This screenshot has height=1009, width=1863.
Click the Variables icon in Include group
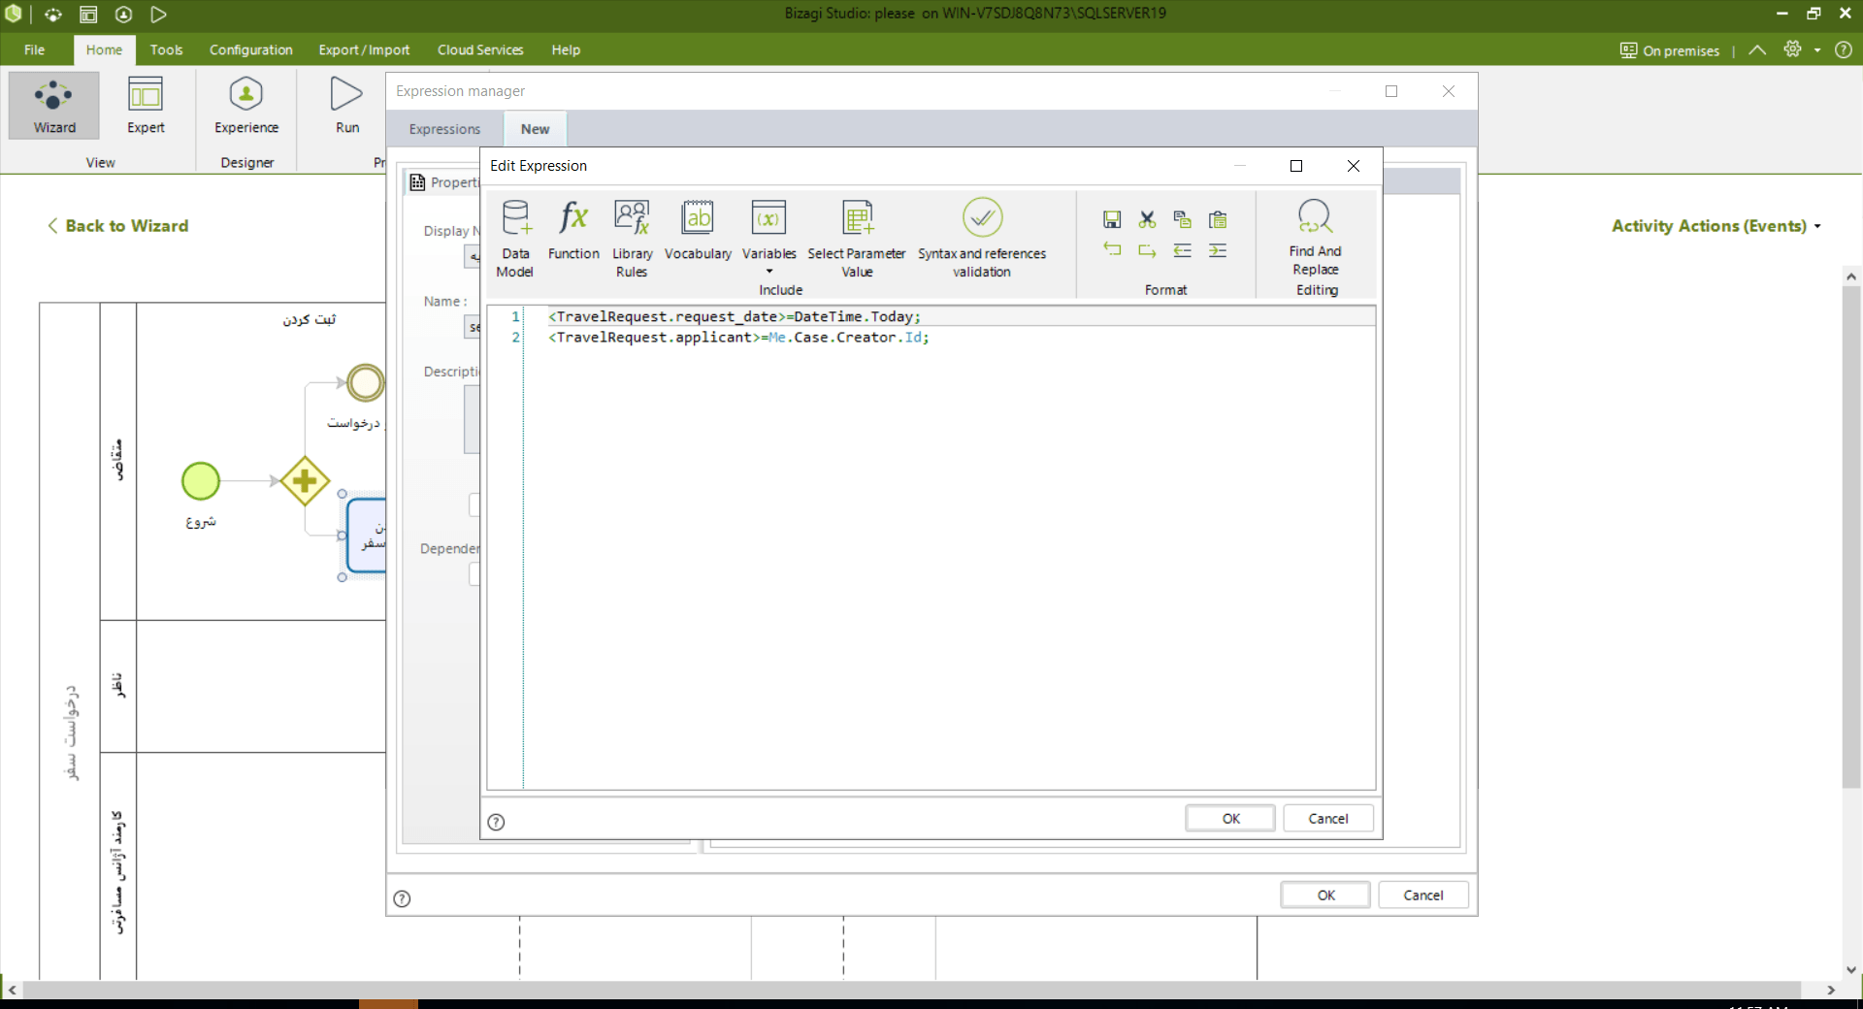(768, 218)
